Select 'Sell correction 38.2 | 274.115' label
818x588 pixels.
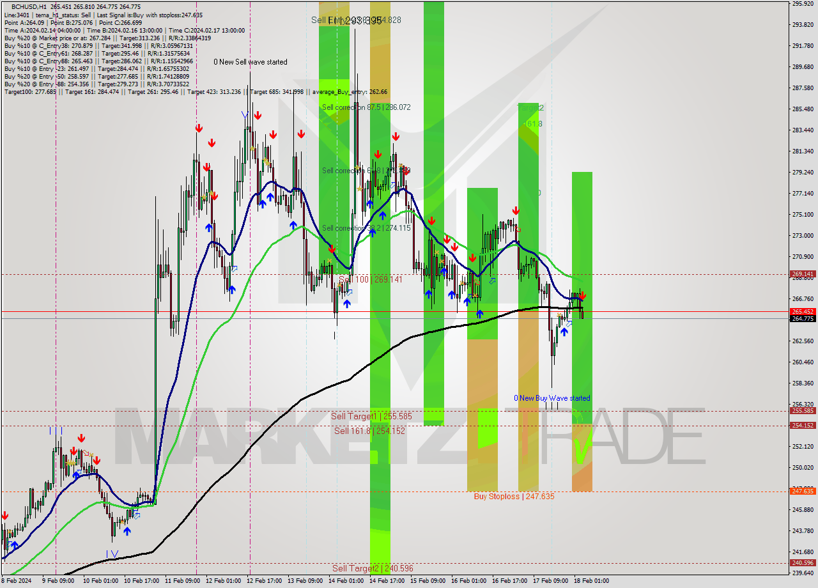pos(366,228)
